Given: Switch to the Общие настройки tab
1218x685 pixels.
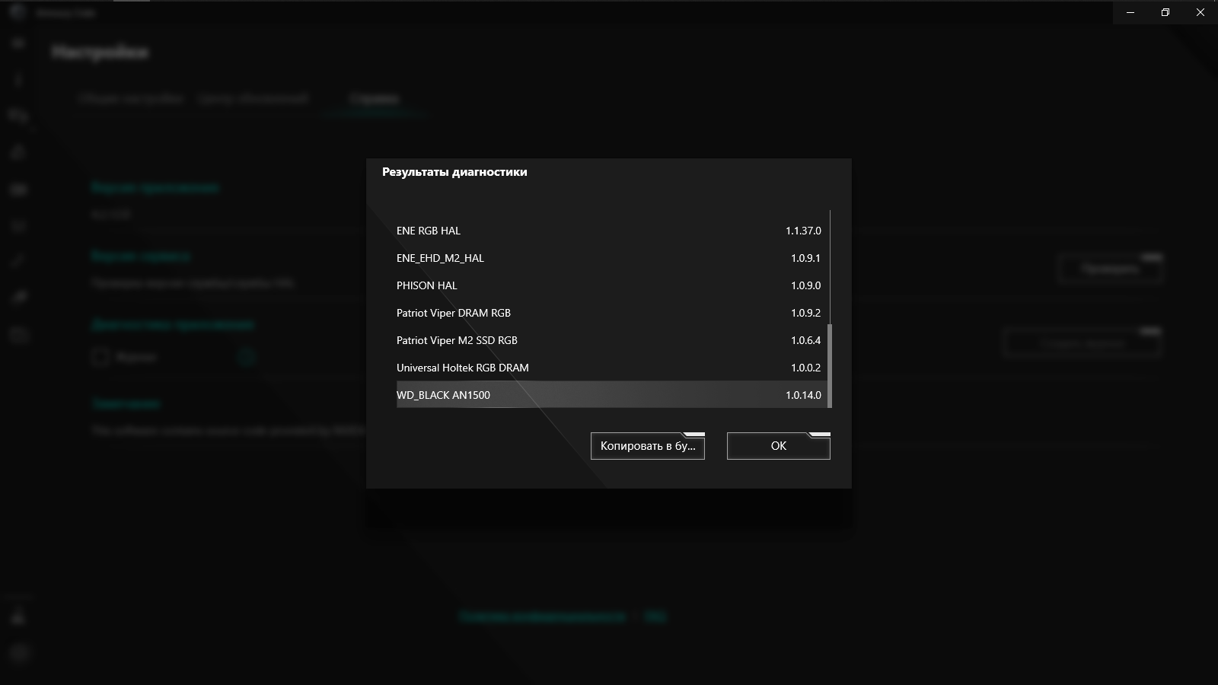Looking at the screenshot, I should (131, 98).
